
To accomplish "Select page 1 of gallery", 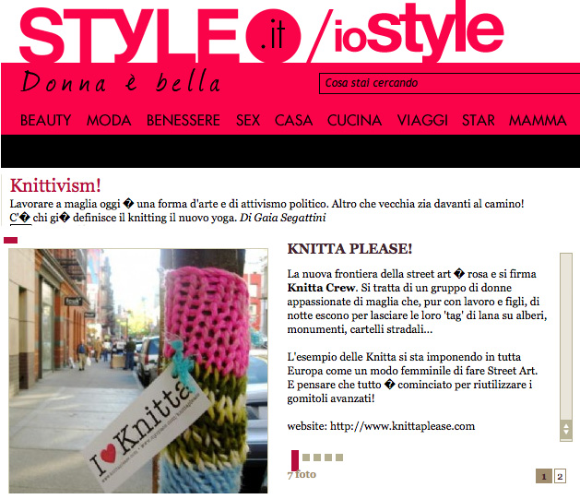I will (544, 476).
